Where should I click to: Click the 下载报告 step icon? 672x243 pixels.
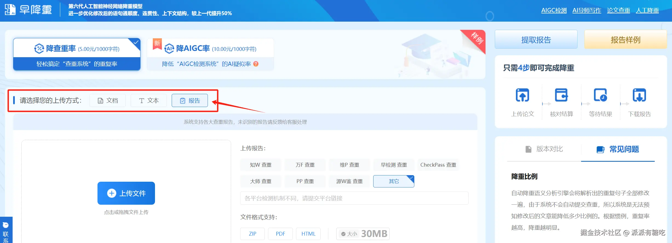click(639, 95)
